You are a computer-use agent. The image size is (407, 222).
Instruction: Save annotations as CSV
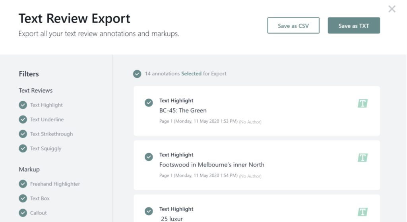(x=293, y=26)
